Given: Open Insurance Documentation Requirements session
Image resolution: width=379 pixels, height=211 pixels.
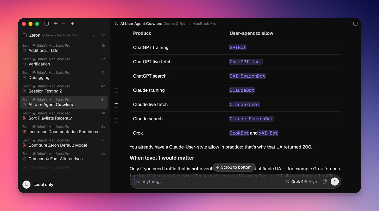Looking at the screenshot, I should 64,129.
